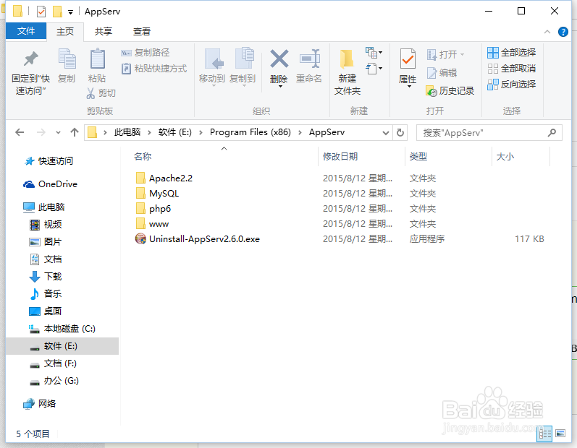The image size is (577, 448).
Task: Switch to Details view status-bar icon
Action: (545, 434)
